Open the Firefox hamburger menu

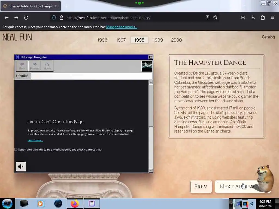272,17
